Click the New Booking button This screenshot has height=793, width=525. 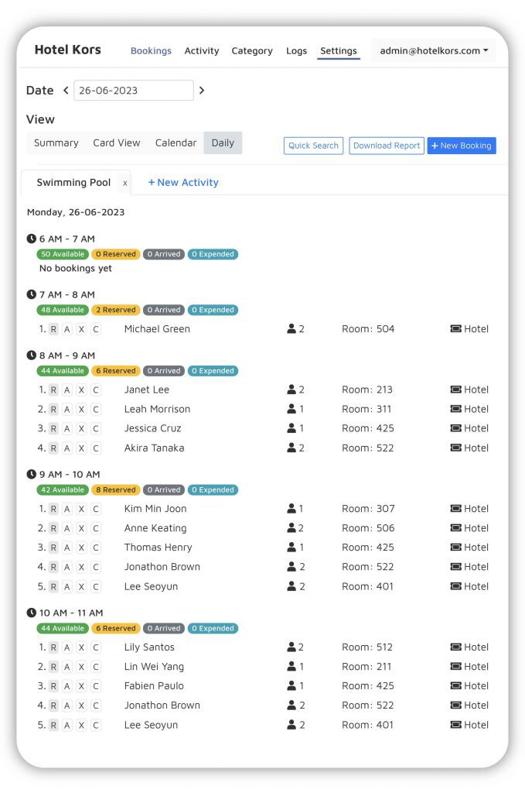tap(462, 146)
